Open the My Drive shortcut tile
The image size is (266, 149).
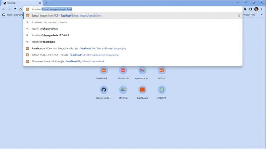tap(123, 92)
